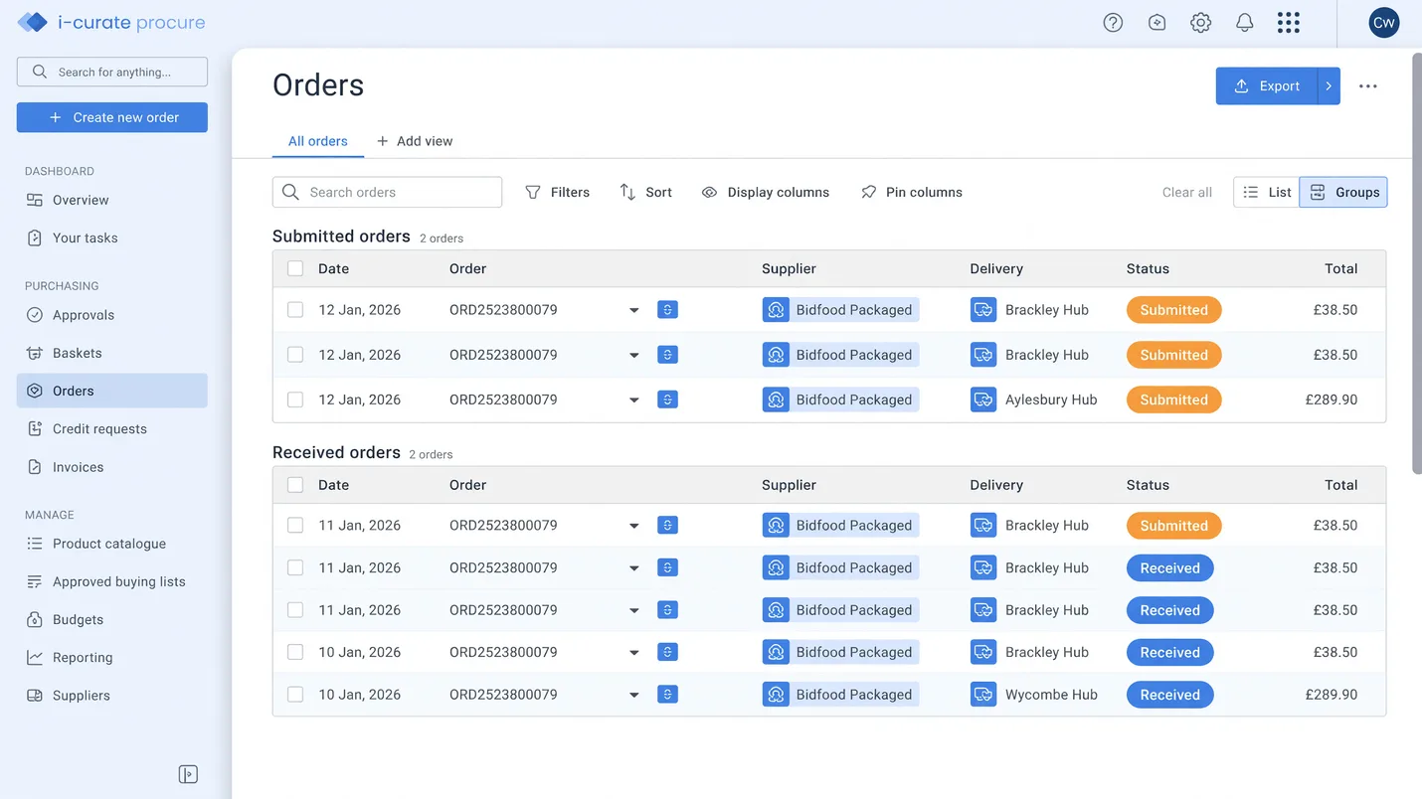
Task: Open the settings gear icon
Action: coord(1200,23)
